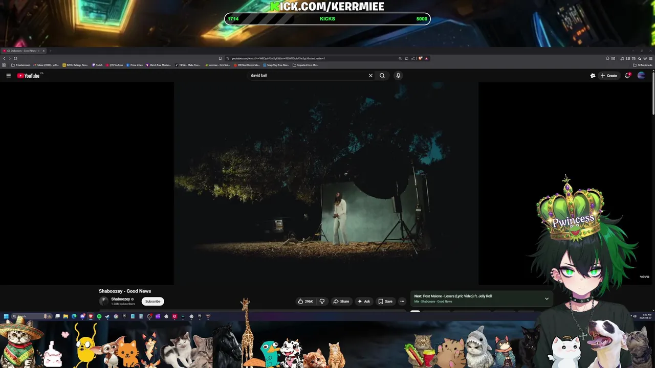This screenshot has width=655, height=368.
Task: Click the Windows taskbar search box
Action: tap(33, 316)
